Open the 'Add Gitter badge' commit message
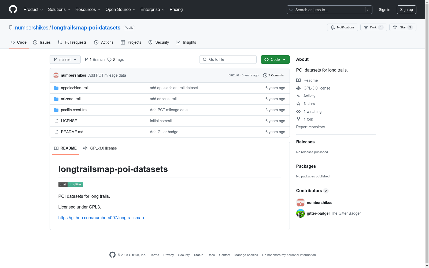 164,132
